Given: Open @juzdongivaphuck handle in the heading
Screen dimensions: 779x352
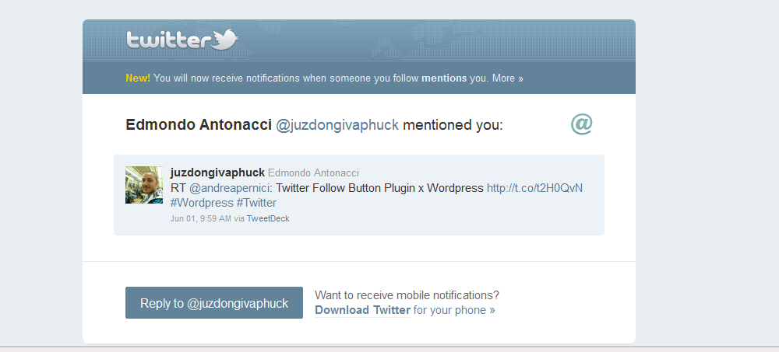Looking at the screenshot, I should 337,125.
